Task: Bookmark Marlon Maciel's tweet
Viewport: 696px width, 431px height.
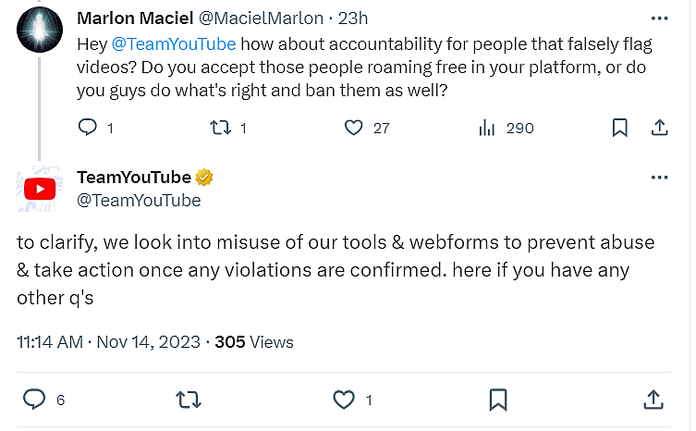Action: click(x=621, y=129)
